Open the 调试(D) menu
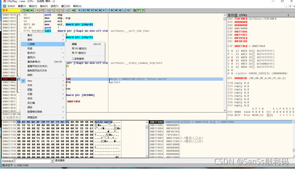Viewport: 295px width, 169px height. click(33, 6)
